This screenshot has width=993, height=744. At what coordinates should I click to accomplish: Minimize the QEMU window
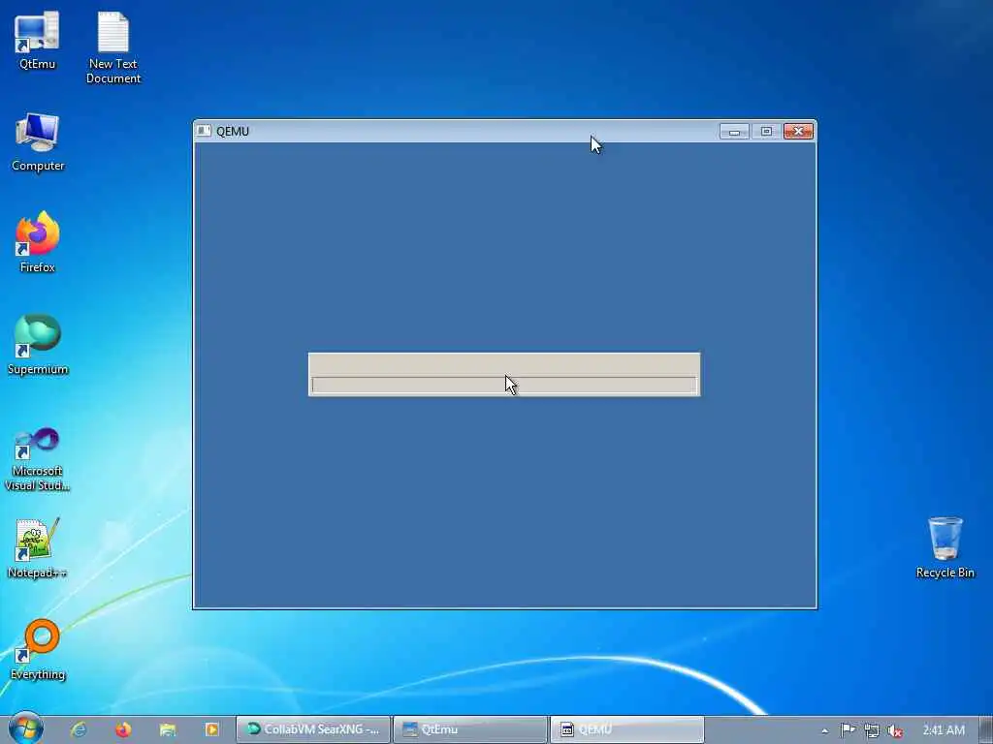(x=734, y=131)
